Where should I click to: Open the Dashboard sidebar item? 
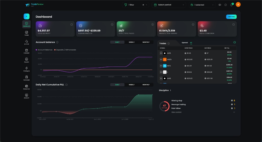[26, 24]
